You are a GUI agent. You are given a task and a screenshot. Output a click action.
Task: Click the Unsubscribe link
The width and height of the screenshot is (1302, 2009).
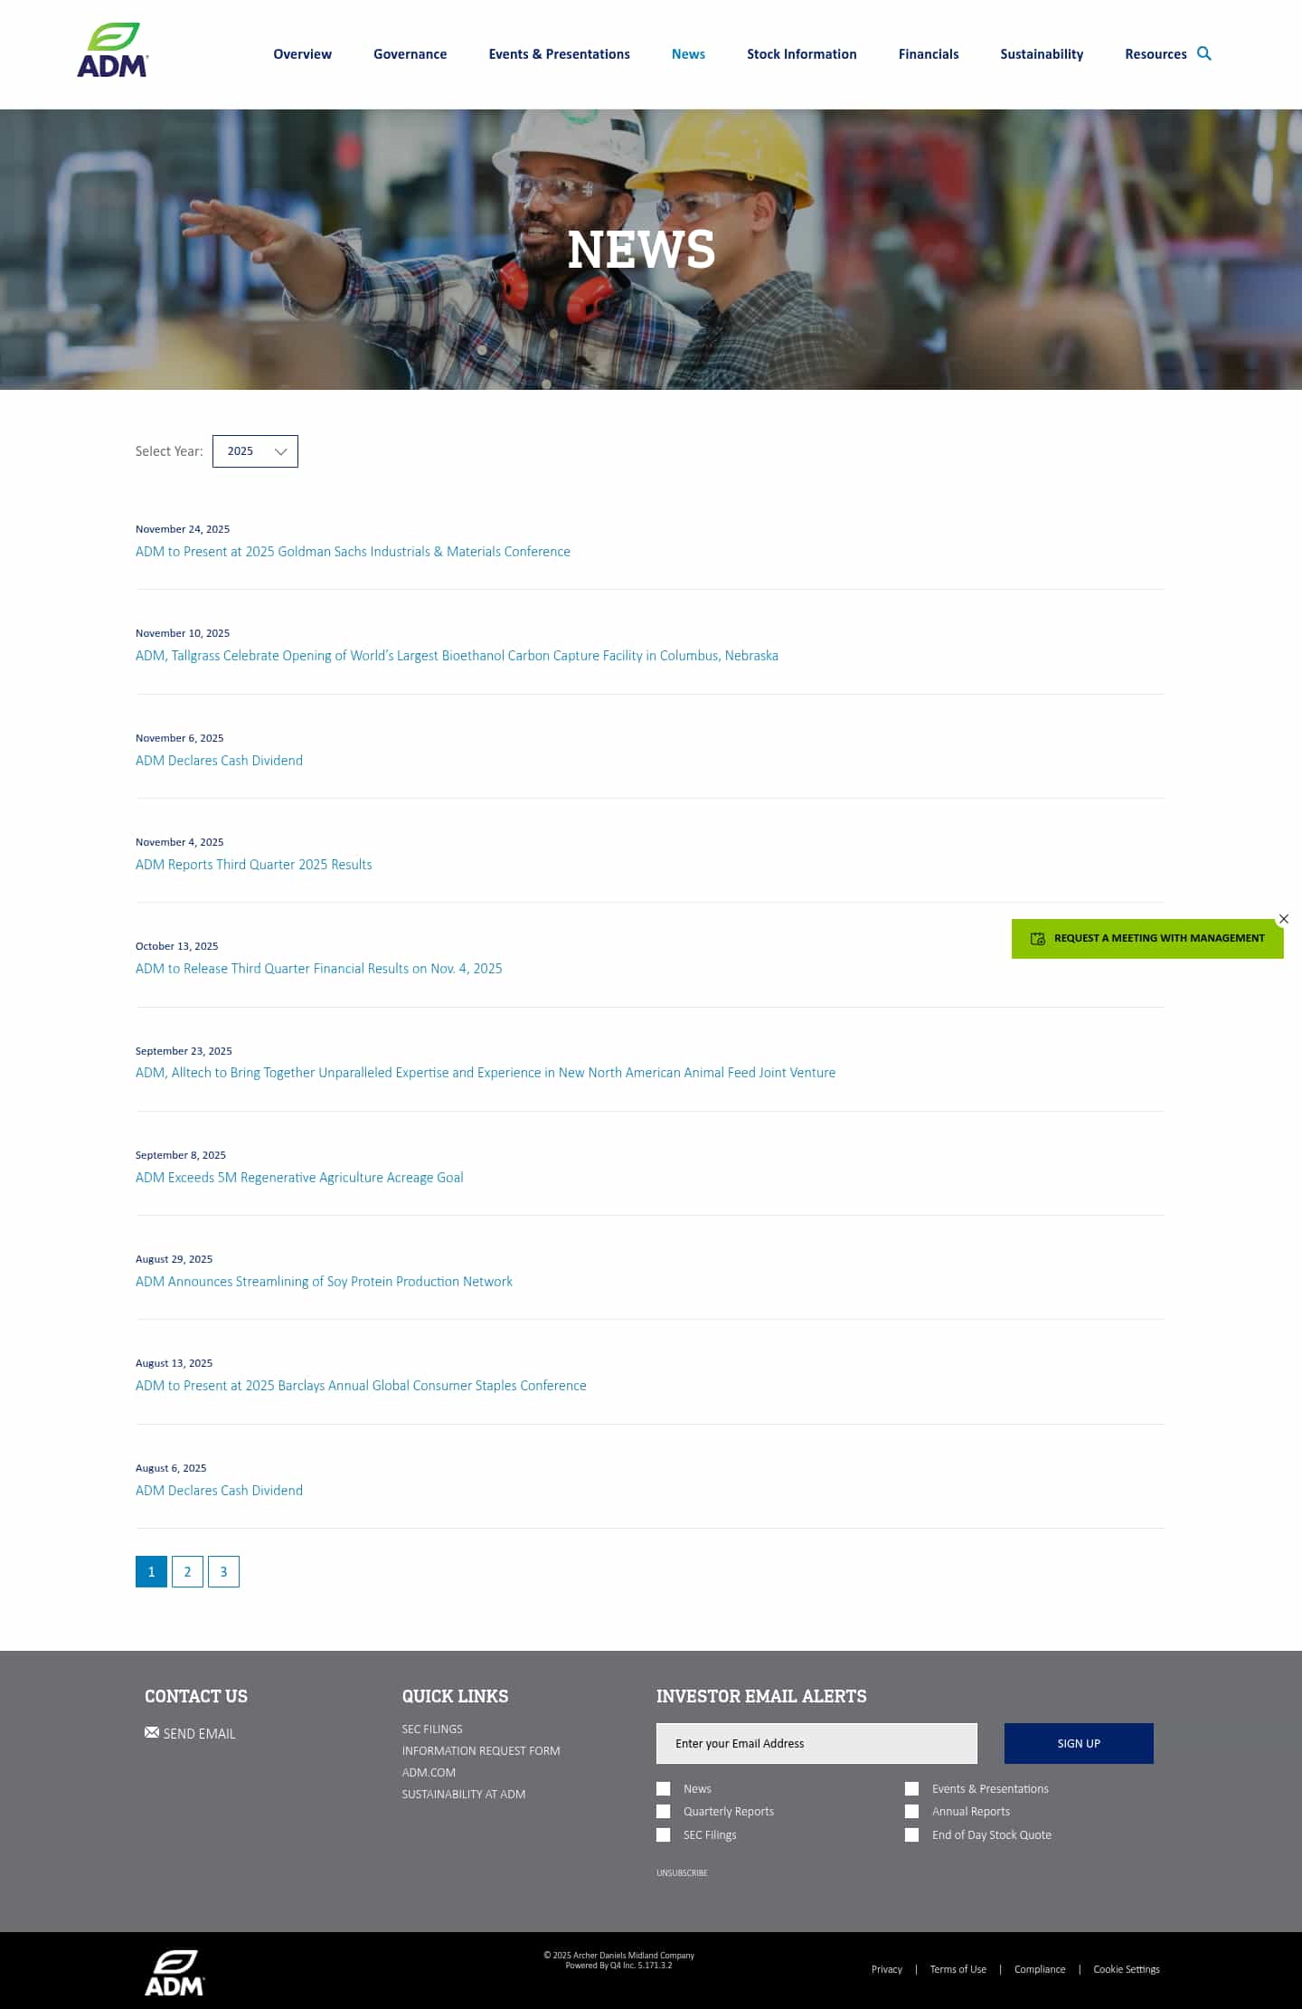[682, 1873]
